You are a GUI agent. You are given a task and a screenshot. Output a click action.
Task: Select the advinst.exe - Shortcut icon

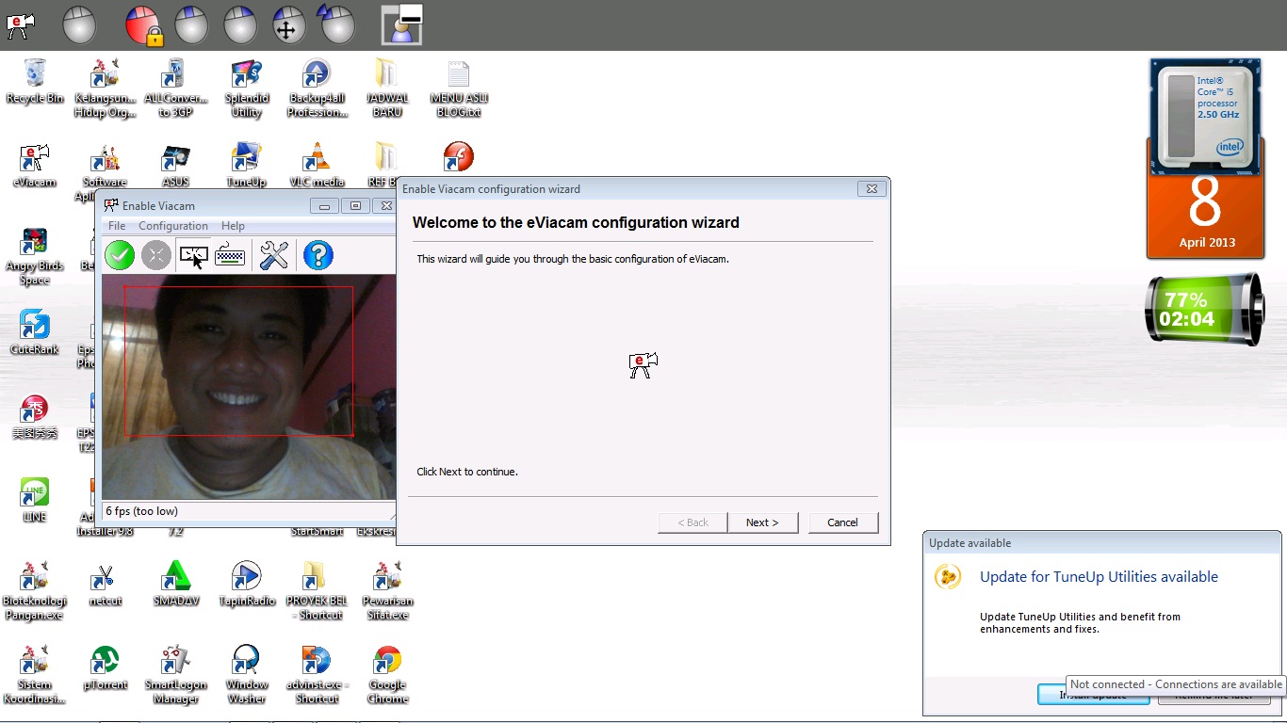(x=317, y=675)
